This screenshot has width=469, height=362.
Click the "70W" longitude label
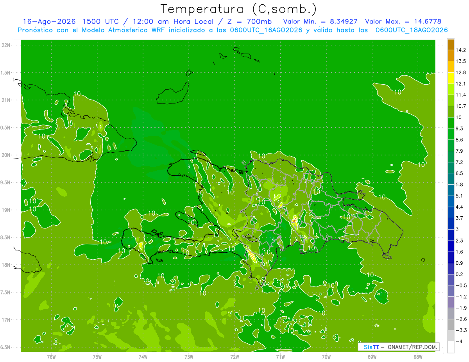pyautogui.click(x=326, y=356)
